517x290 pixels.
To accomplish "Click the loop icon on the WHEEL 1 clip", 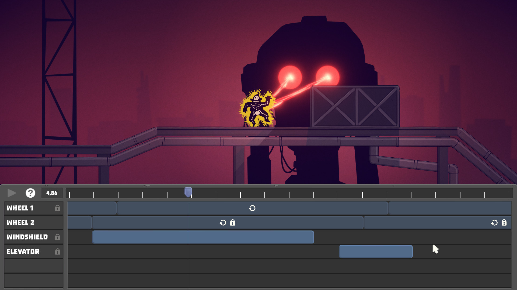I will [252, 208].
